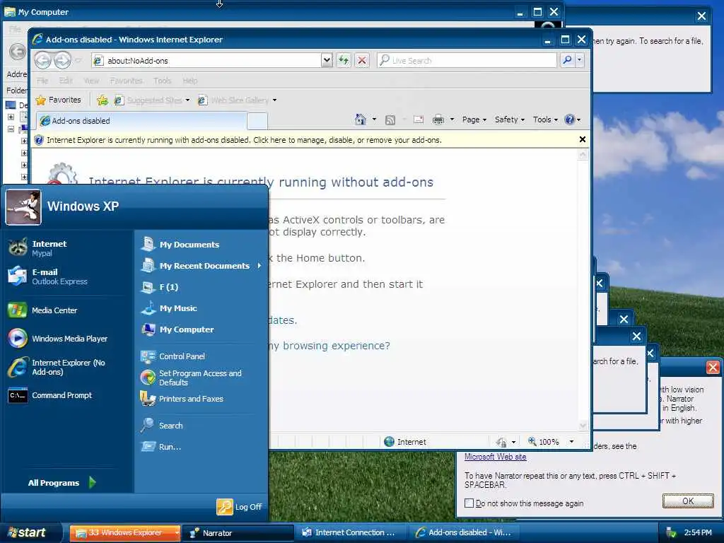Open the Favorites menu in menu bar
This screenshot has width=724, height=543.
pyautogui.click(x=126, y=81)
